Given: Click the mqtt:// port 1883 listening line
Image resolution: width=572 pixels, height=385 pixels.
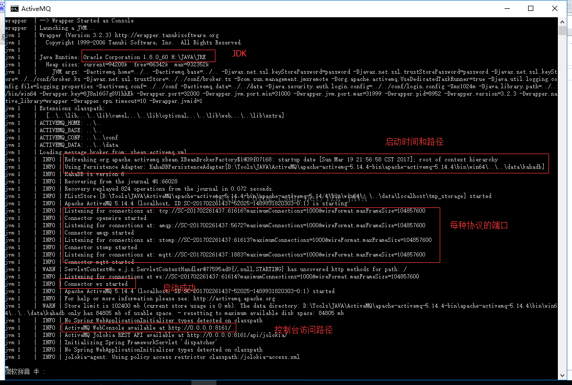Looking at the screenshot, I should point(245,254).
